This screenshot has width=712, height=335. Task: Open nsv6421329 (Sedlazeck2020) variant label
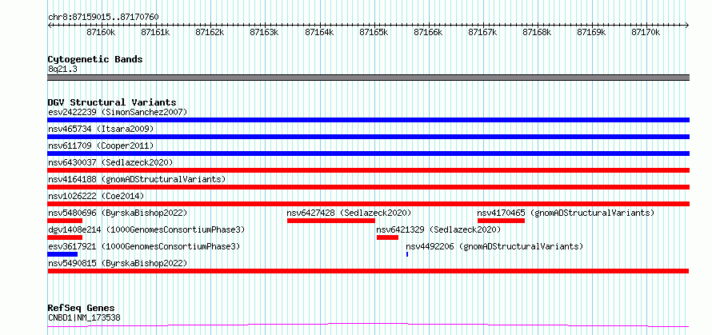(438, 229)
